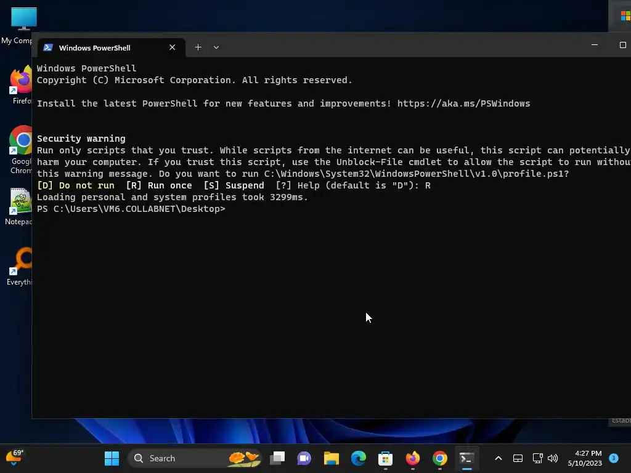Show hidden system tray icons
Viewport: 631px width, 473px height.
(x=498, y=458)
